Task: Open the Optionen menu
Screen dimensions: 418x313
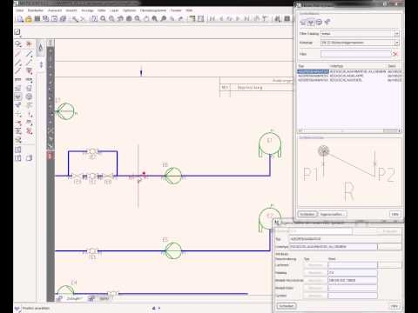Action: (130, 10)
